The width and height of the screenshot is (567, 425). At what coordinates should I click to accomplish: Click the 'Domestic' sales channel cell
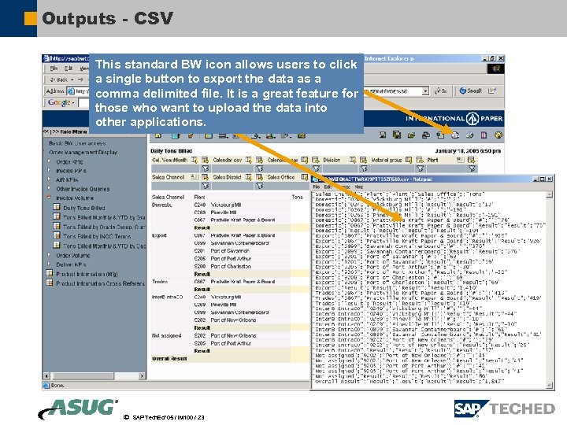click(x=161, y=205)
